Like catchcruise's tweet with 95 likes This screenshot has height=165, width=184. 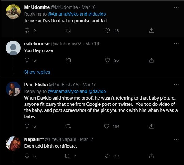tap(108, 61)
